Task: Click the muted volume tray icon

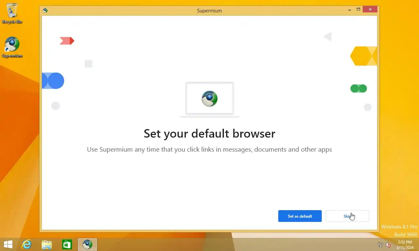Action: pos(388,245)
